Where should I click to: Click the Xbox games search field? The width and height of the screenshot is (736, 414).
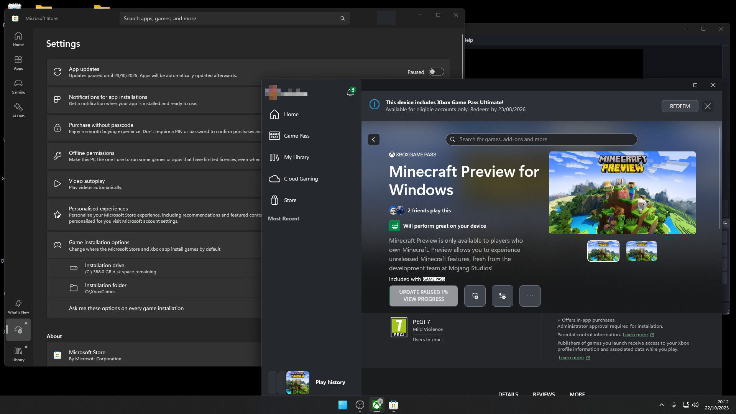pos(541,140)
